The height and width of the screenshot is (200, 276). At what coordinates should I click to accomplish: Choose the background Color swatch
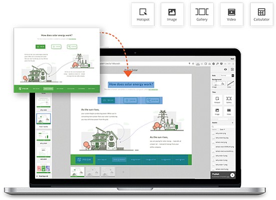(x=230, y=83)
